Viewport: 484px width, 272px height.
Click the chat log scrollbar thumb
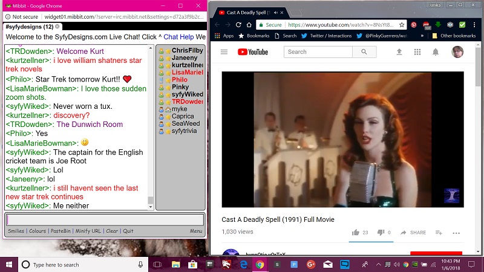[x=150, y=200]
